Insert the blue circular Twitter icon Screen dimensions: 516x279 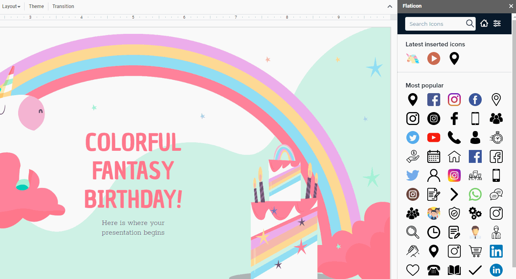point(413,137)
